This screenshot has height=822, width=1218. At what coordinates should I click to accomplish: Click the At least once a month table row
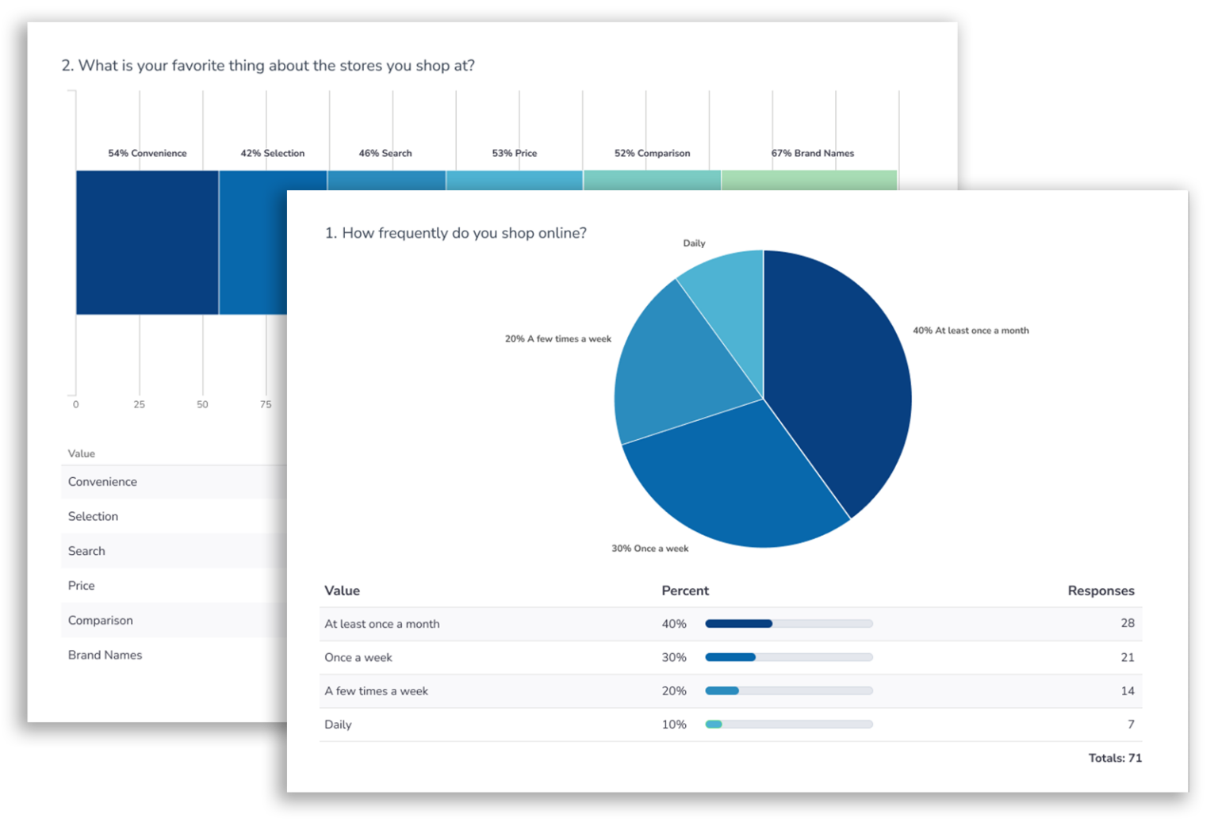pyautogui.click(x=381, y=624)
